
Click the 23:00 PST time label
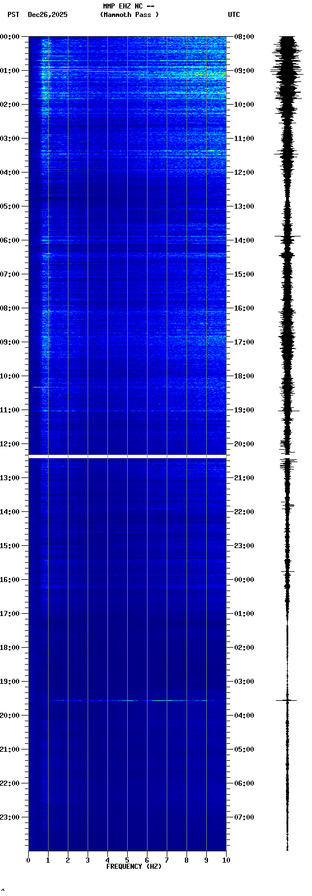pos(10,817)
